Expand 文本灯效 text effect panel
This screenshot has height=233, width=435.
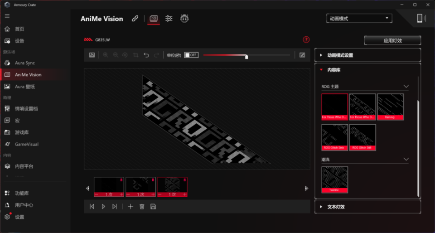tap(367, 207)
